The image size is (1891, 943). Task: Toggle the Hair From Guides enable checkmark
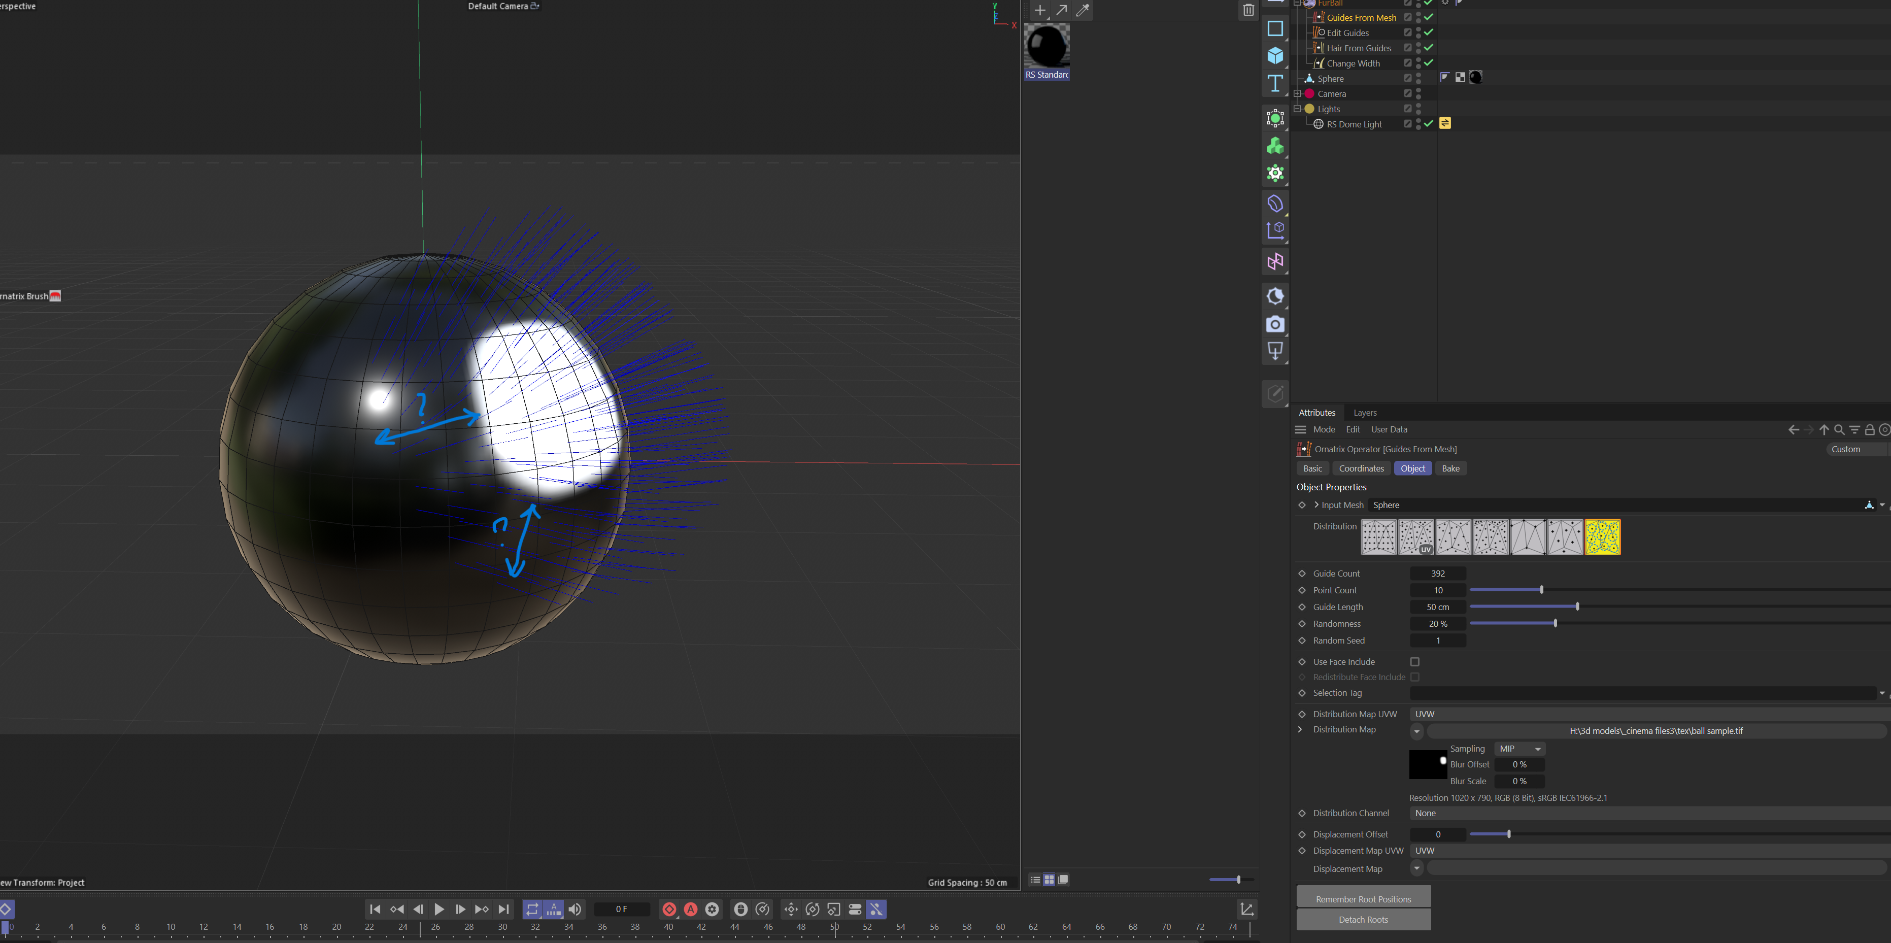[x=1429, y=48]
